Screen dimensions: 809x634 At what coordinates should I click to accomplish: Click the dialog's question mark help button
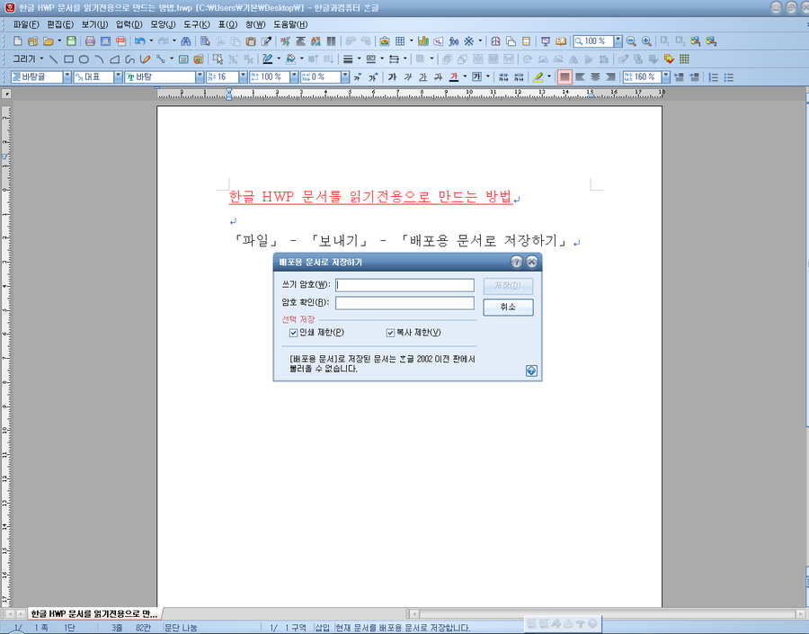click(x=517, y=262)
